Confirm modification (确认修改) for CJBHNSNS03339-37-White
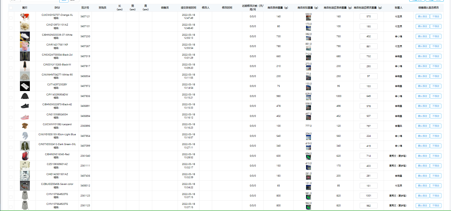 coord(422,36)
